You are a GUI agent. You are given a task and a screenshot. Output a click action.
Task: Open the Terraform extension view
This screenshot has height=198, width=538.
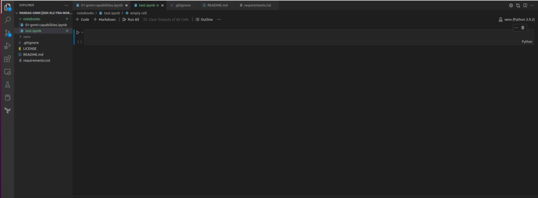click(x=7, y=110)
